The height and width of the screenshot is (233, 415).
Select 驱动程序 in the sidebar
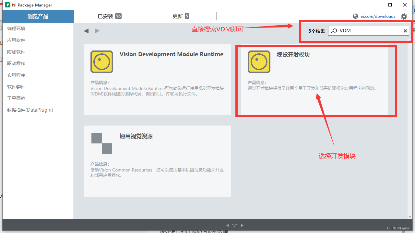(x=16, y=63)
